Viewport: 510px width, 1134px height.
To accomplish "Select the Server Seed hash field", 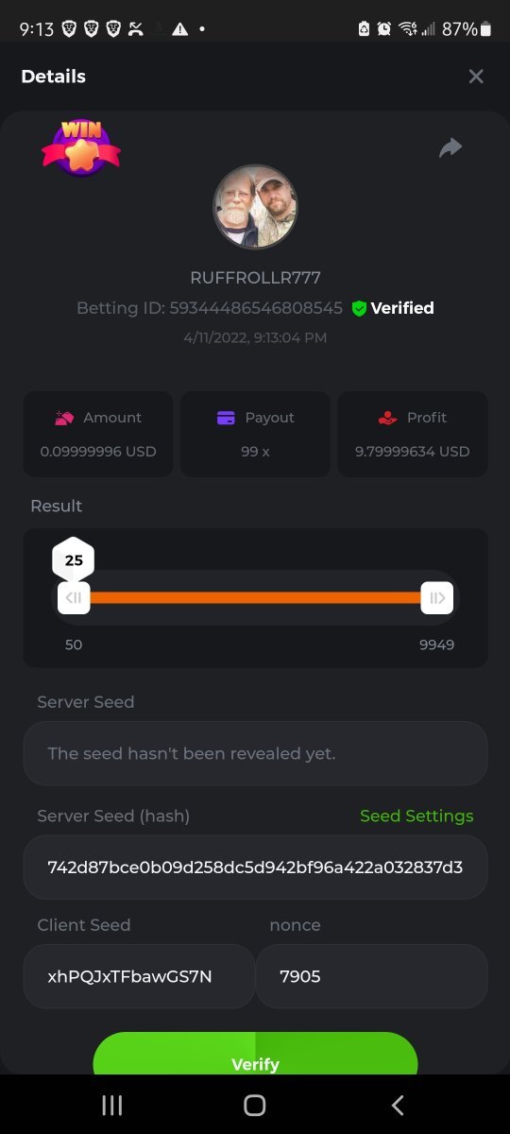I will tap(255, 867).
